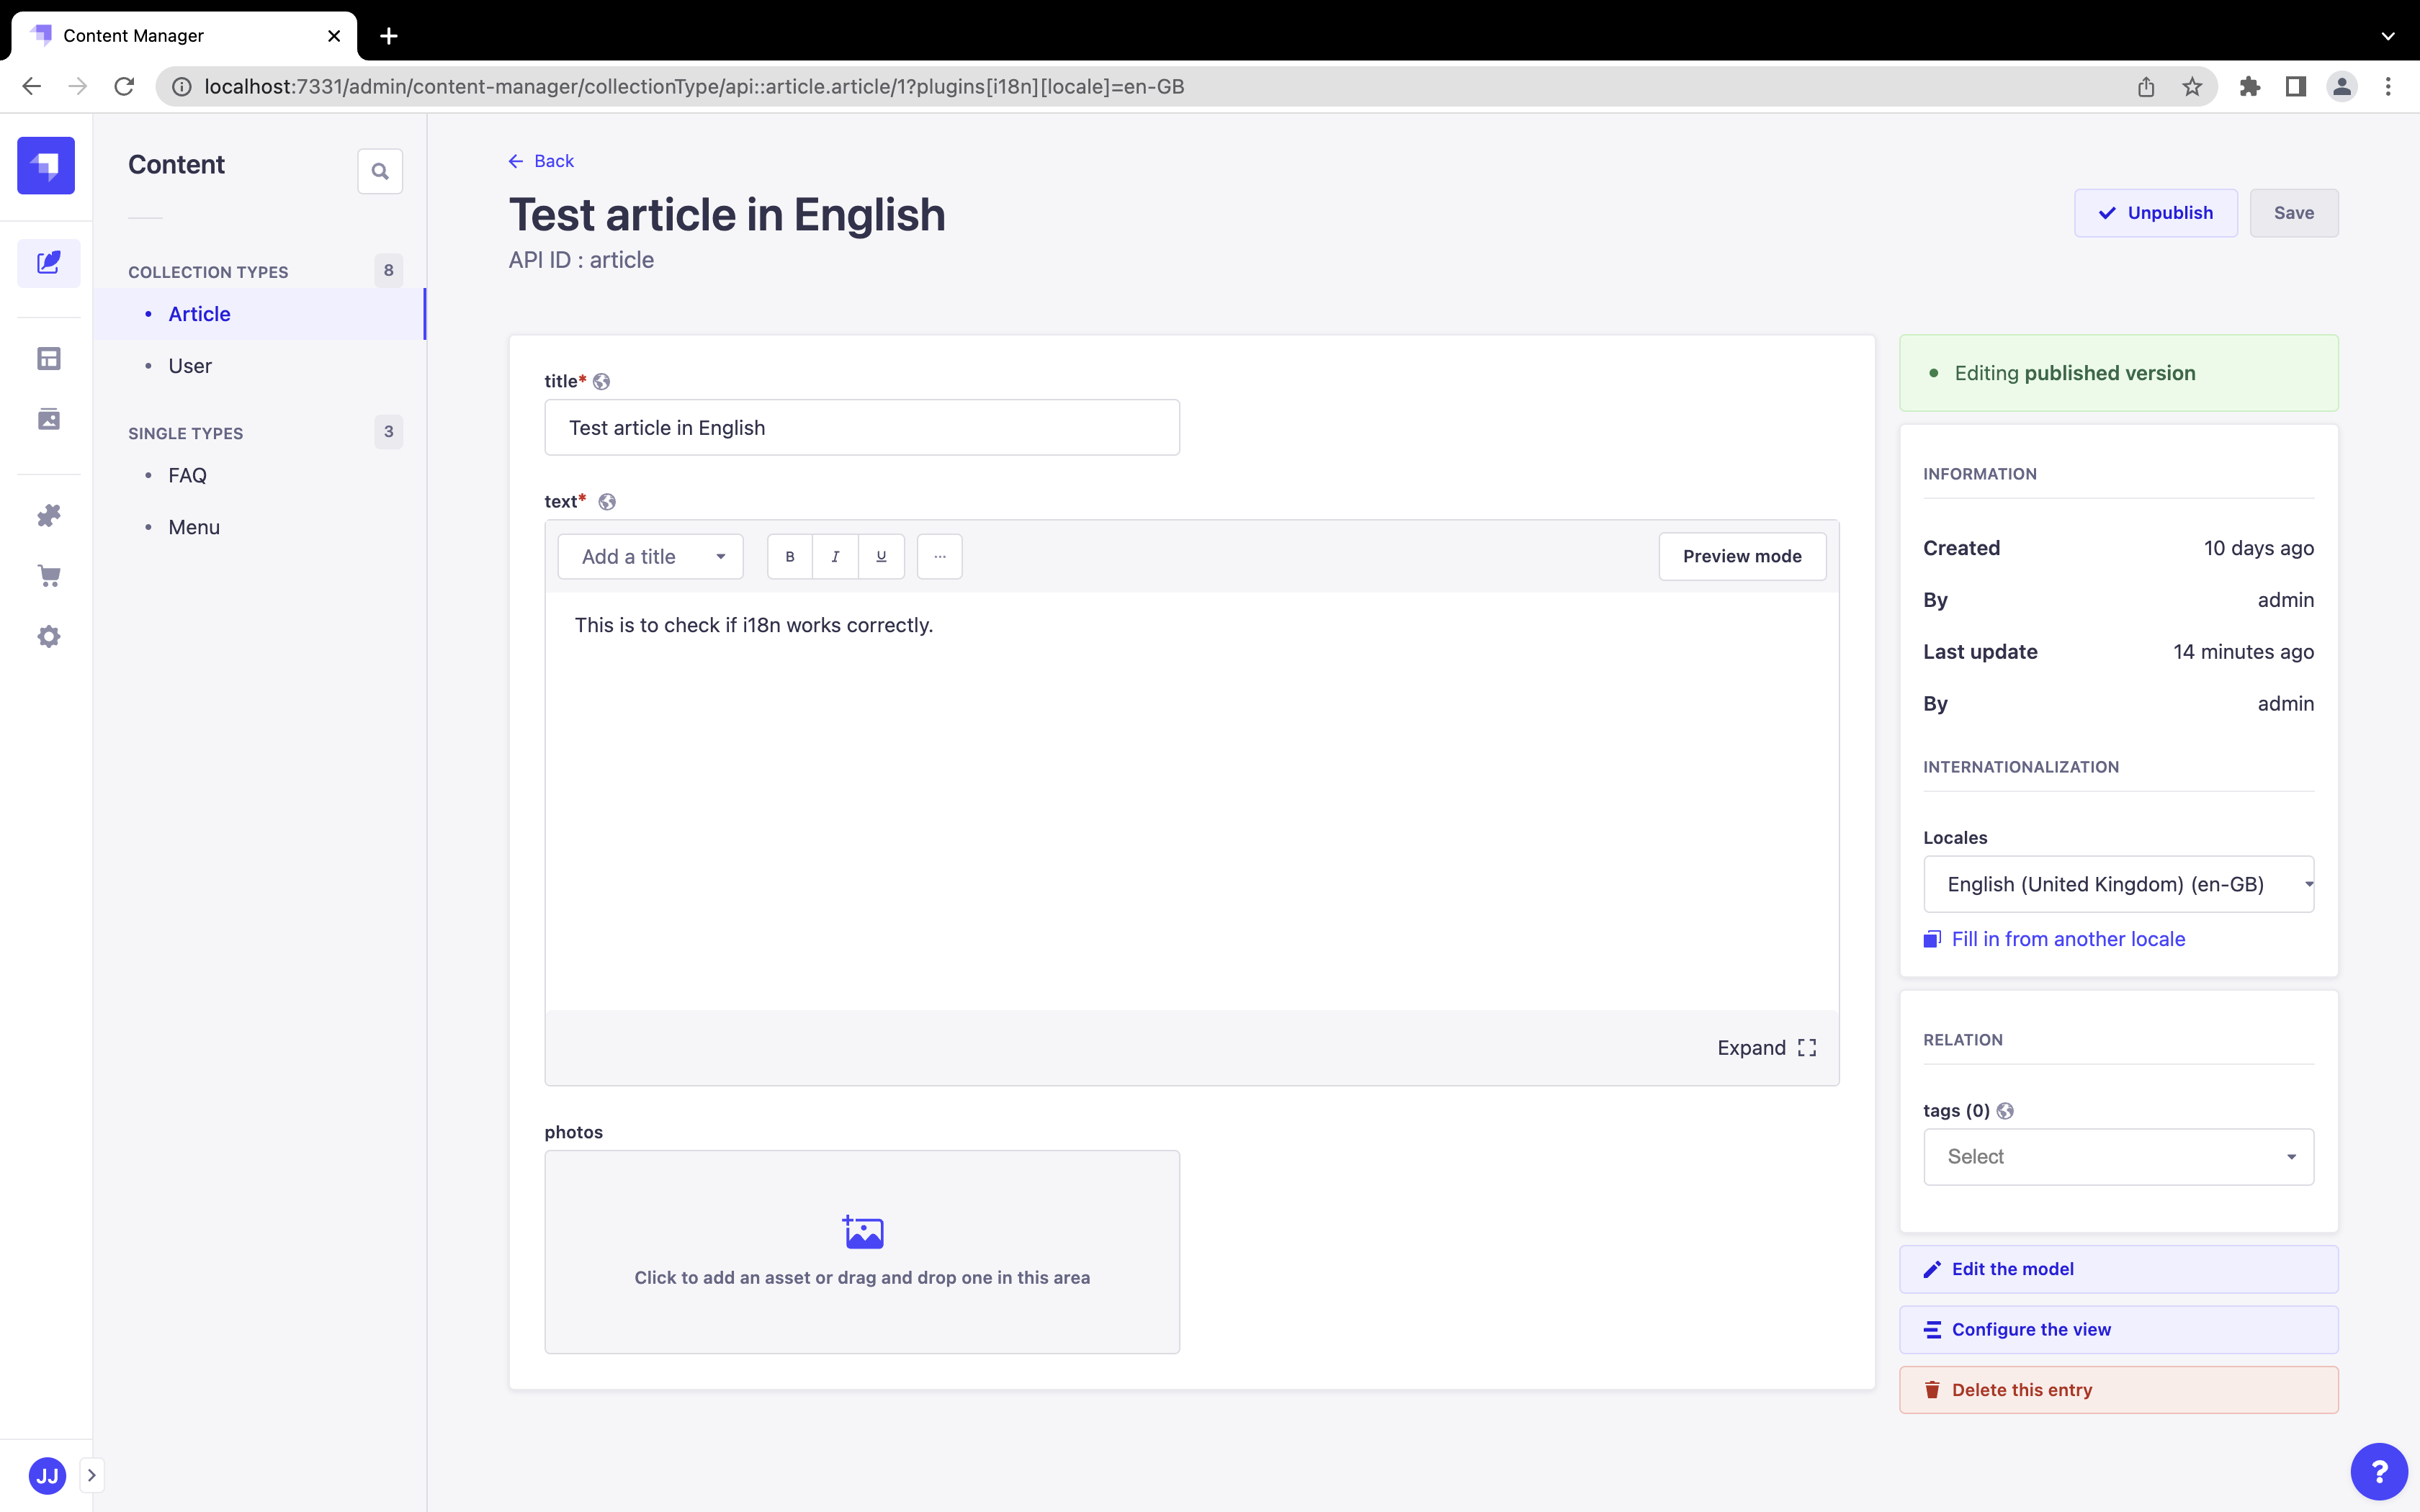Open the help question mark button
2420x1512 pixels.
click(2379, 1471)
